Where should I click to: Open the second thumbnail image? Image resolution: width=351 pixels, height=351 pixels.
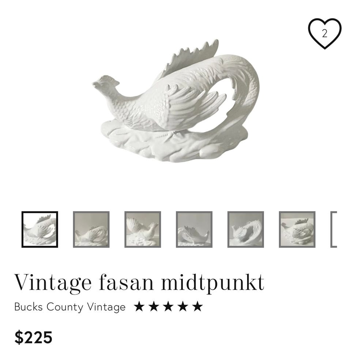91,230
